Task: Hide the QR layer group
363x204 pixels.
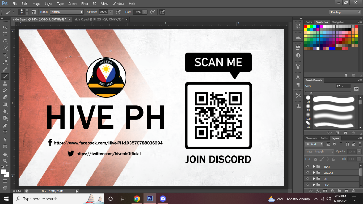Action: click(308, 179)
